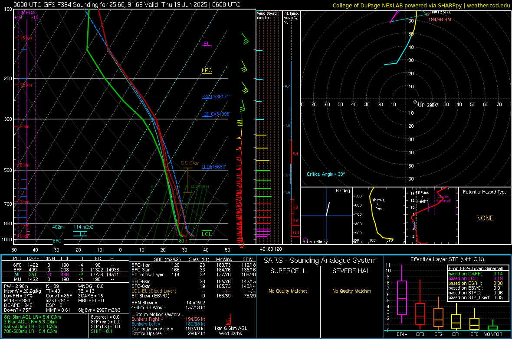512x339 pixels.
Task: Click the LowRH = 97% value
Action: point(18,296)
